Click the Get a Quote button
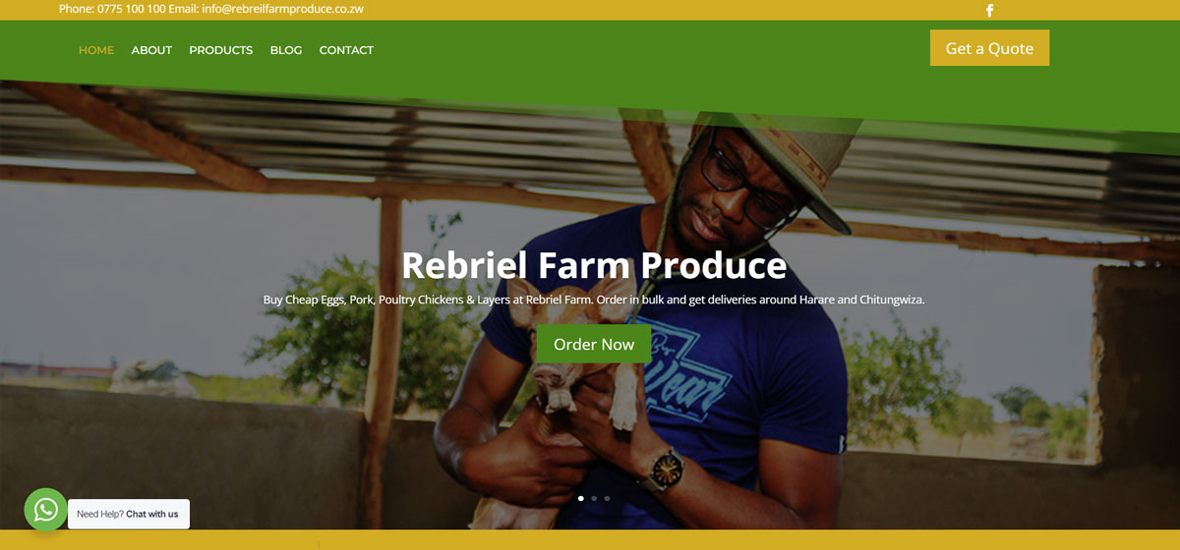Image resolution: width=1180 pixels, height=550 pixels. 989,48
